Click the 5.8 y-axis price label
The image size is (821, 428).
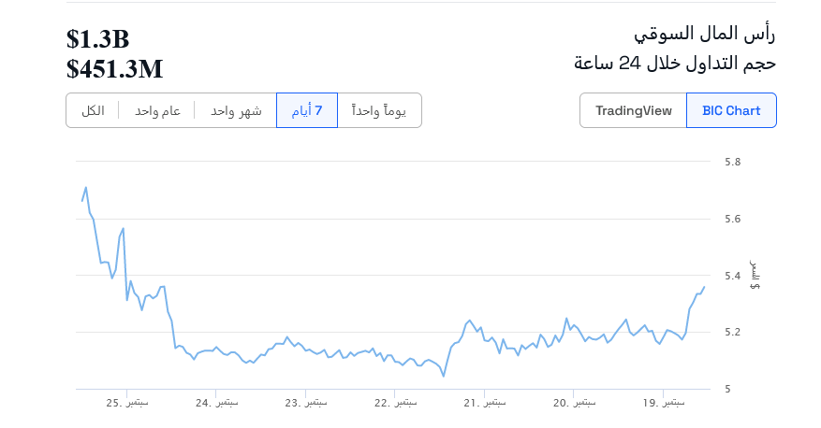[x=733, y=162]
